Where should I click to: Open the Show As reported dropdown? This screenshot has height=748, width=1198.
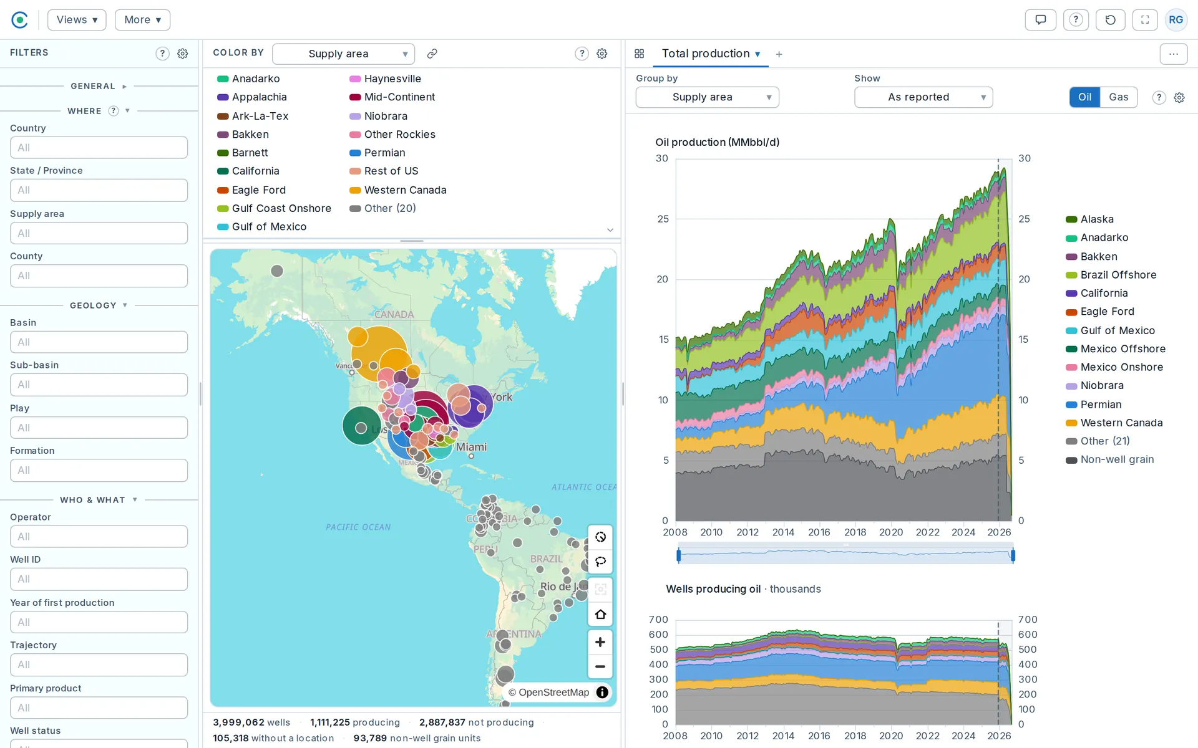923,97
